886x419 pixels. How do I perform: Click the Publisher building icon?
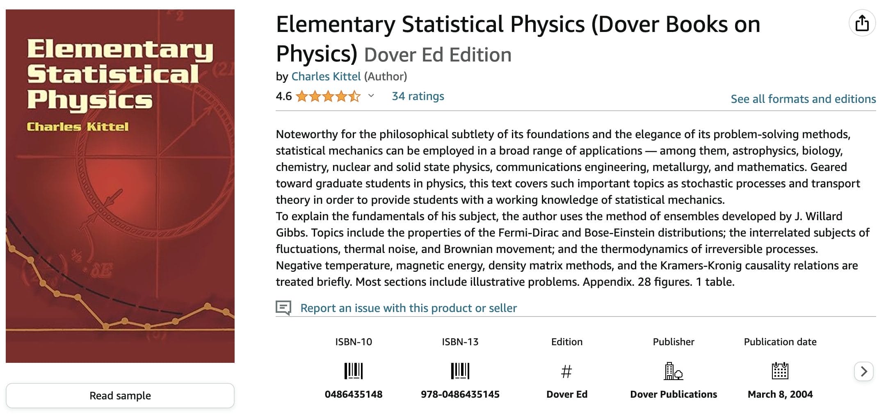tap(673, 371)
